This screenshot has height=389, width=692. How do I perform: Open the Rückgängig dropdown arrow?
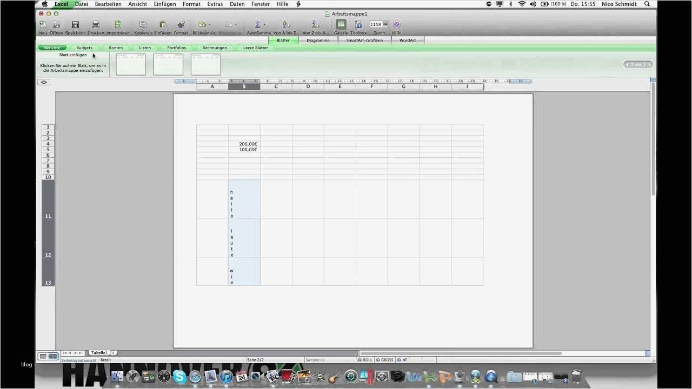[210, 24]
